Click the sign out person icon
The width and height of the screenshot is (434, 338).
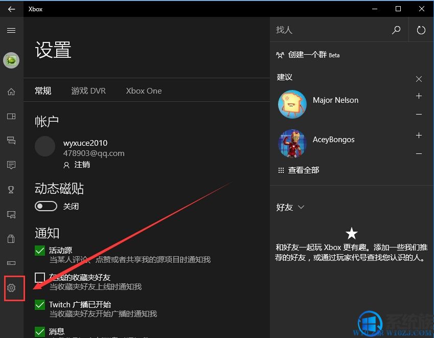[66, 165]
